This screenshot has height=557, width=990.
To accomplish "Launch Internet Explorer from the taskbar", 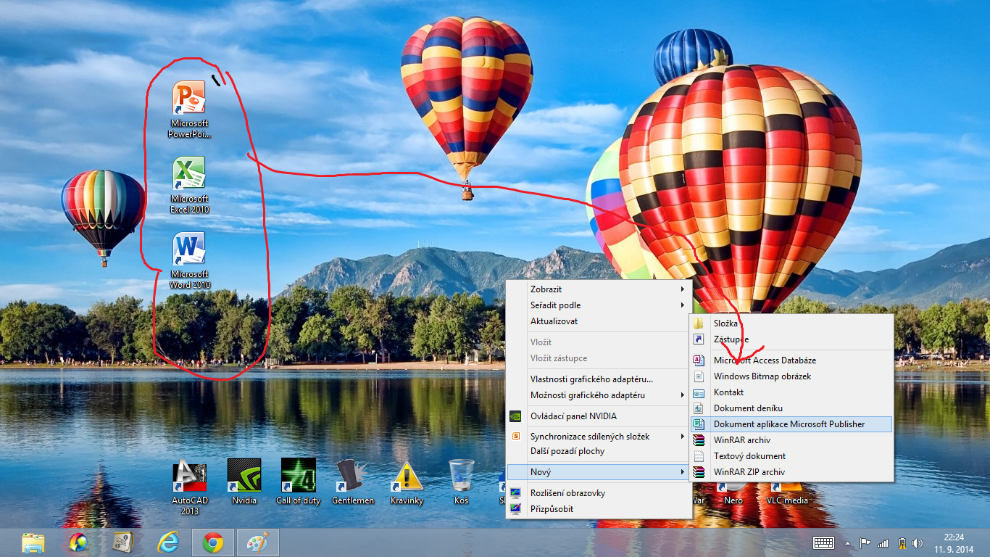I will click(x=168, y=542).
